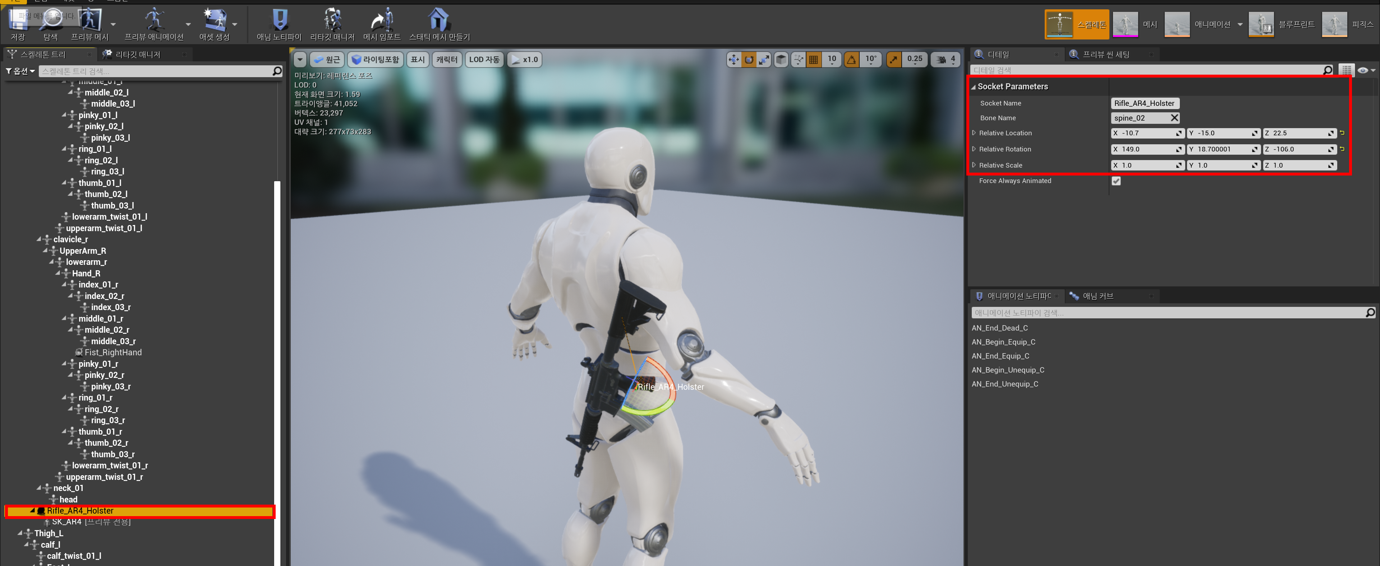Switch to the Retarget Manager tab
The image size is (1380, 566).
click(x=138, y=55)
